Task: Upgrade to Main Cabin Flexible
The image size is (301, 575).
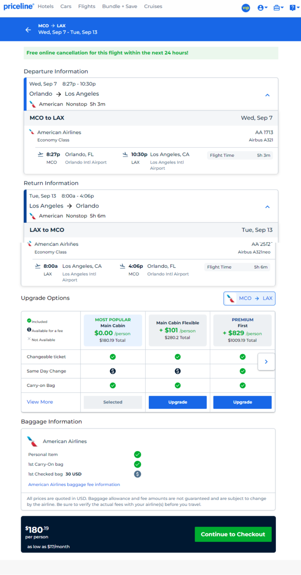Action: pyautogui.click(x=177, y=402)
